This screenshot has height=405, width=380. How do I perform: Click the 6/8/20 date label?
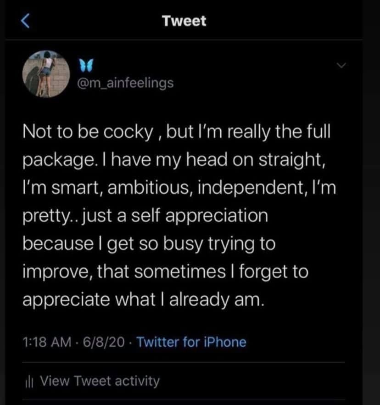(104, 342)
